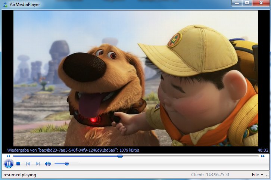Pause the video playback
This screenshot has width=271, height=180.
coord(9,164)
